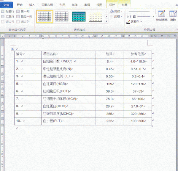Open the Pen Color (笔颜色) dropdown arrow
The height and width of the screenshot is (171, 178).
click(141, 22)
